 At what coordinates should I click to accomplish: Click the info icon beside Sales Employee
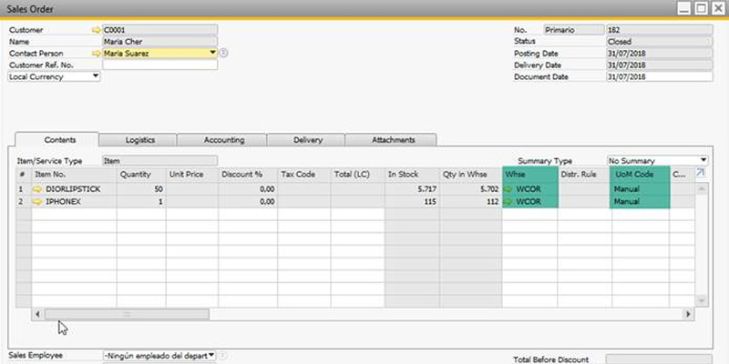click(221, 356)
